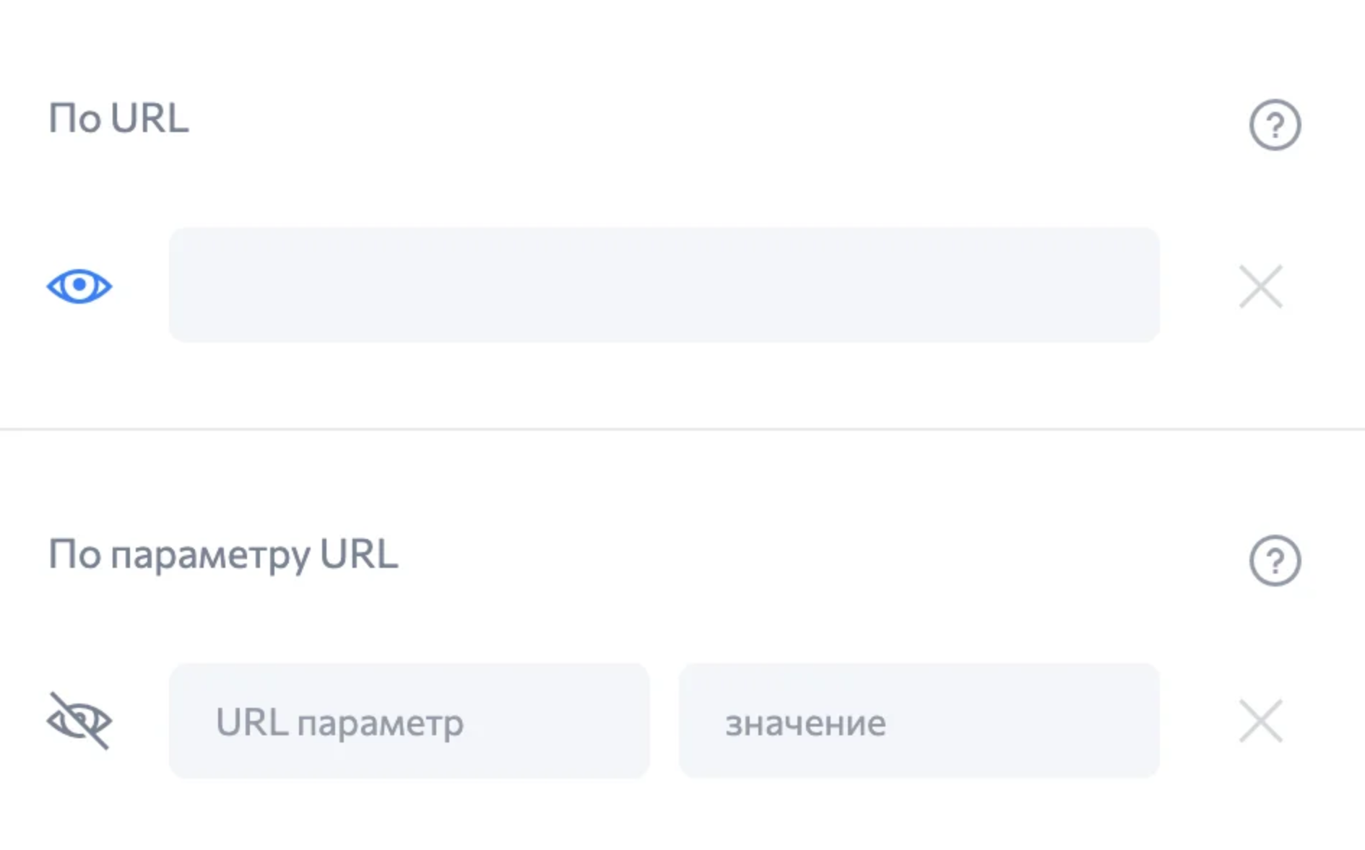Select the field with placeholder URL параметр
The width and height of the screenshot is (1365, 850).
tap(409, 721)
